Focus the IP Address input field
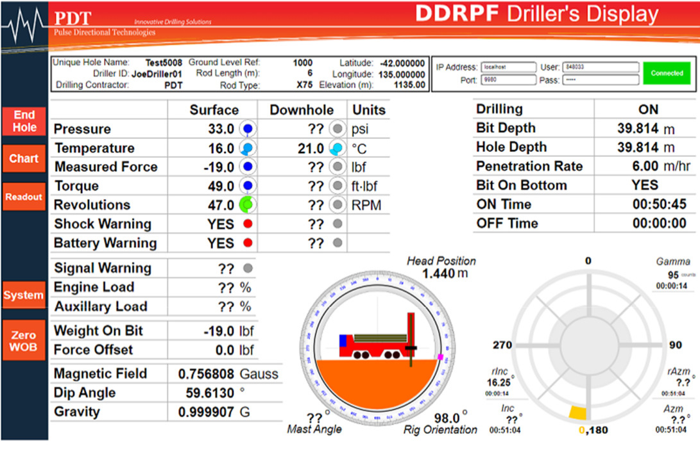The height and width of the screenshot is (460, 700). 509,67
